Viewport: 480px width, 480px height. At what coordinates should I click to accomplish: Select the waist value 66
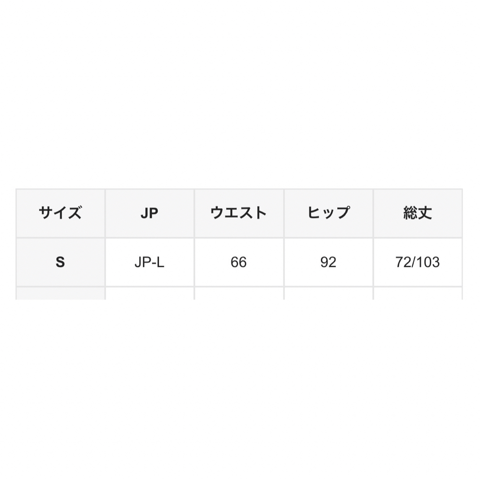[x=239, y=262]
